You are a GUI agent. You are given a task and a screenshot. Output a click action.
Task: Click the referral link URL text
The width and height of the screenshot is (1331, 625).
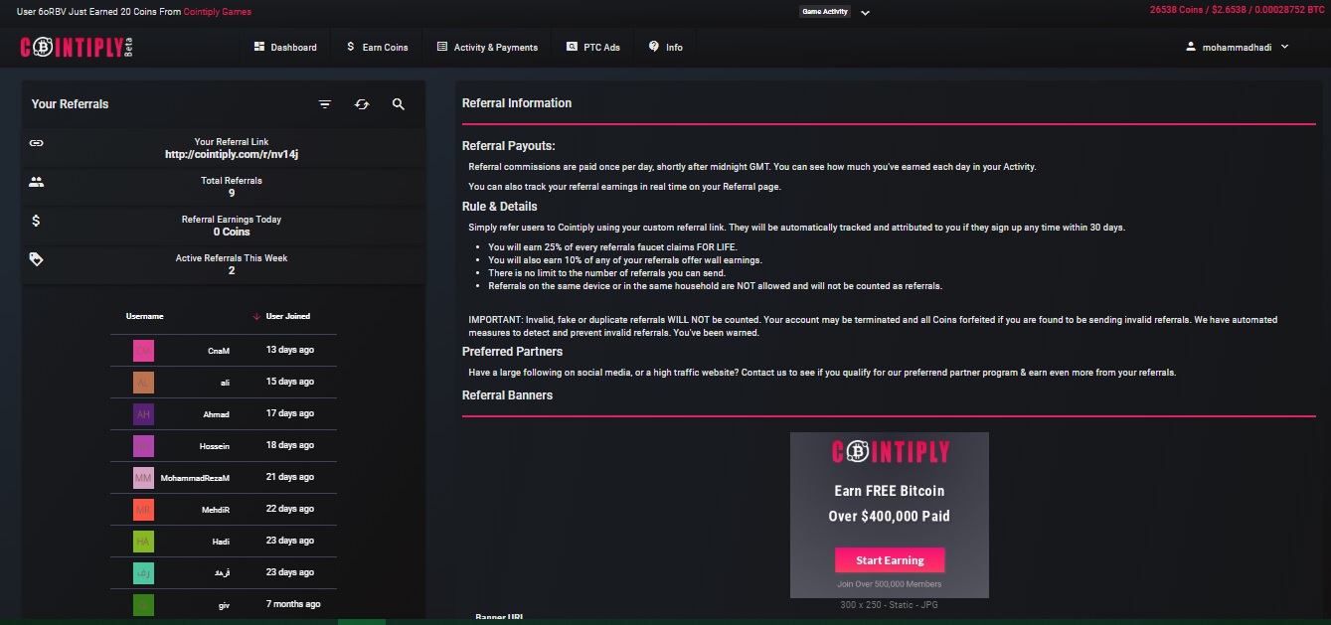pos(232,154)
